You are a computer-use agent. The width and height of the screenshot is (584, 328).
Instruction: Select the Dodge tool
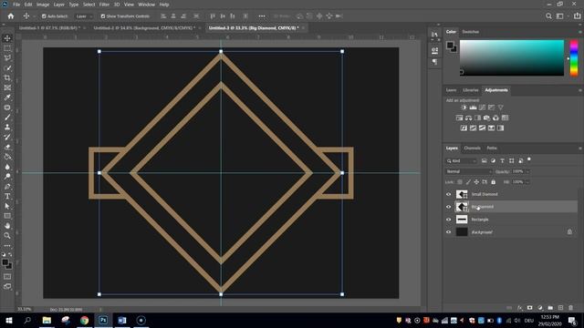(7, 176)
